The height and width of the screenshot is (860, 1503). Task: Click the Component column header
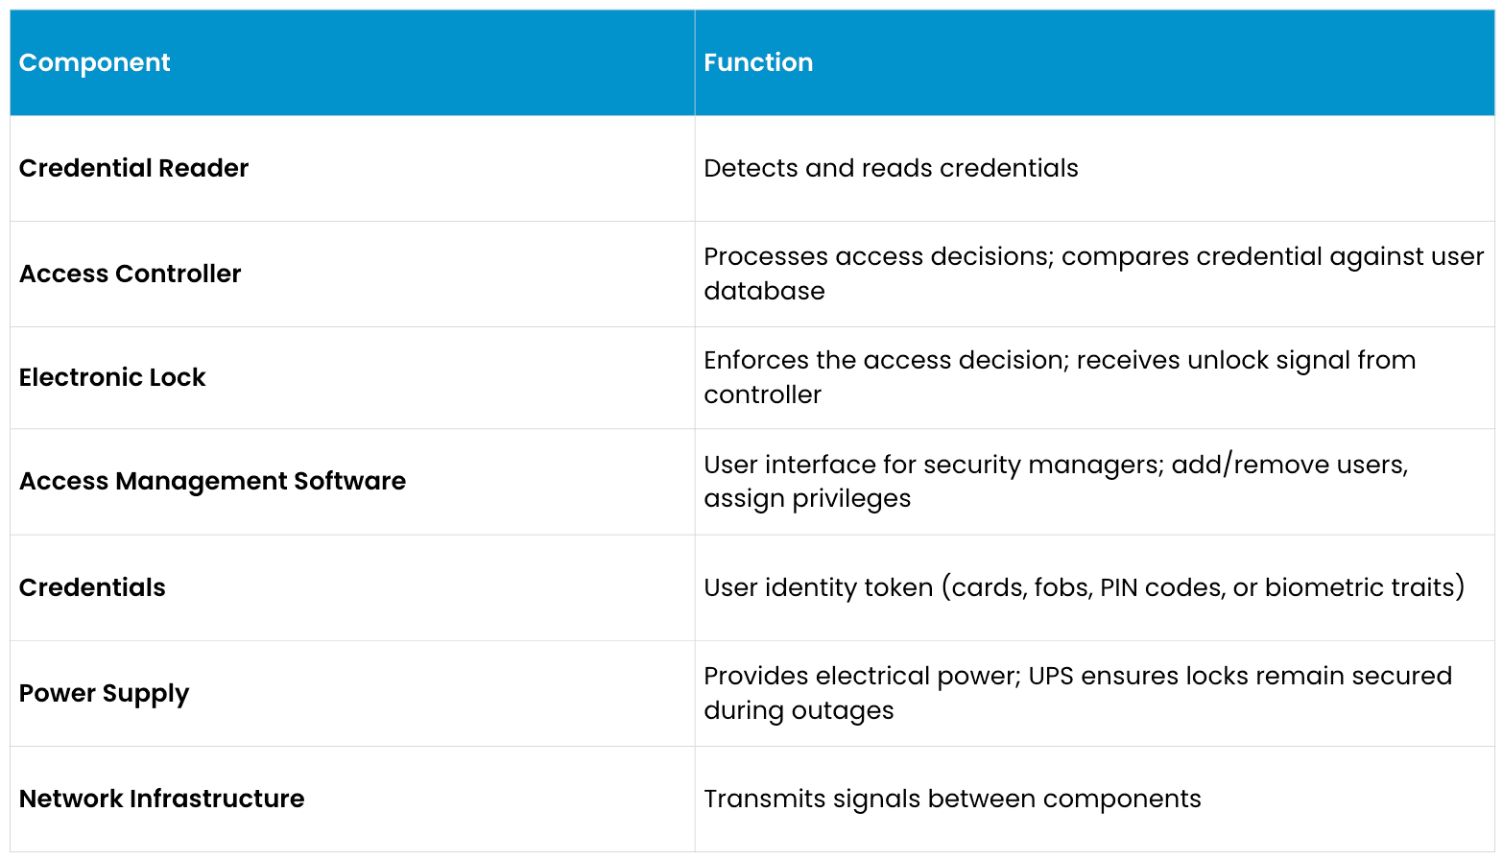pyautogui.click(x=94, y=62)
